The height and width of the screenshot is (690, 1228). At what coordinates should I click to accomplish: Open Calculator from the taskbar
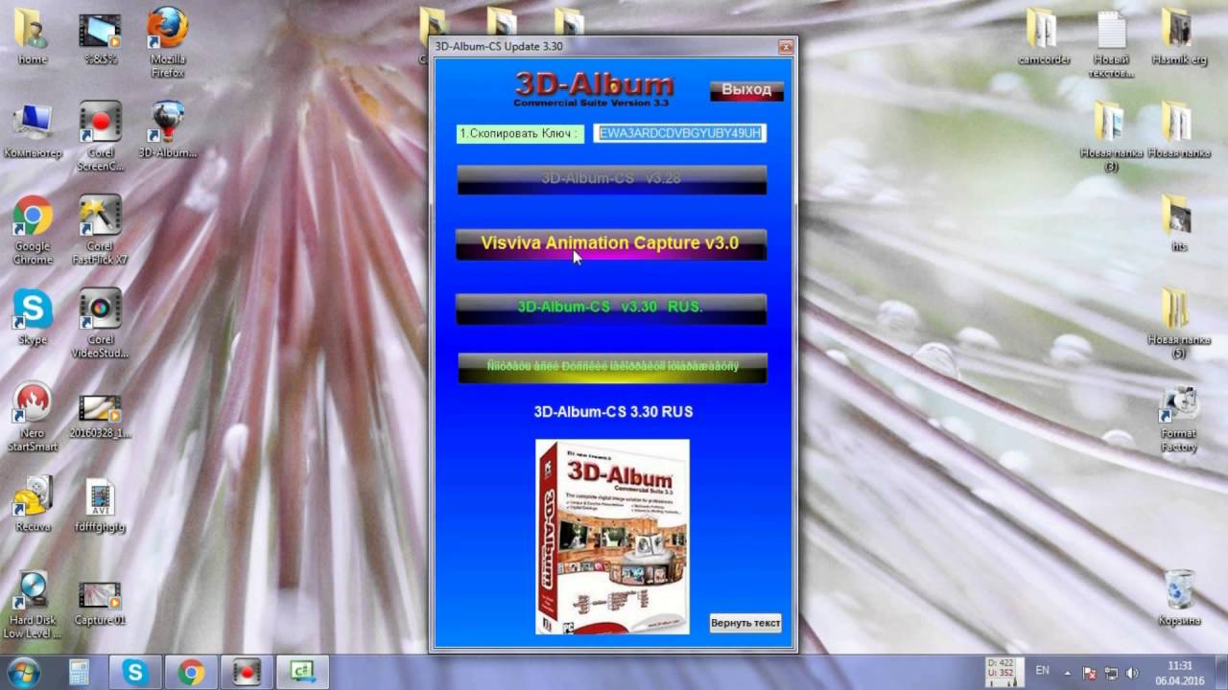[x=80, y=672]
